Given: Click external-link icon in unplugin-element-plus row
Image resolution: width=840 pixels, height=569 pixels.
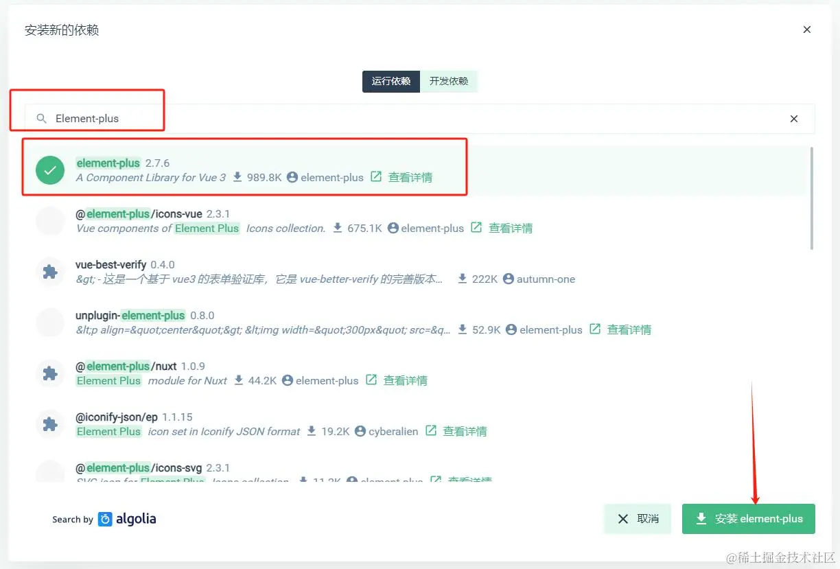Looking at the screenshot, I should click(x=595, y=329).
